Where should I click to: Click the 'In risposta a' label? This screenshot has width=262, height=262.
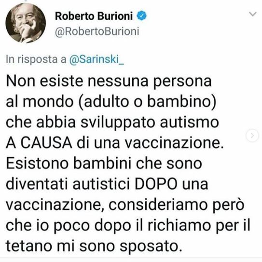click(36, 59)
